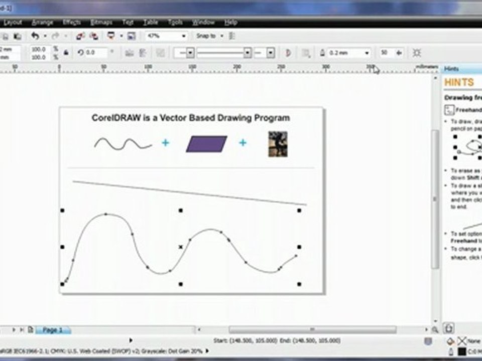The image size is (482, 361).
Task: Click the horizontal scrollbar left arrow
Action: click(x=199, y=330)
